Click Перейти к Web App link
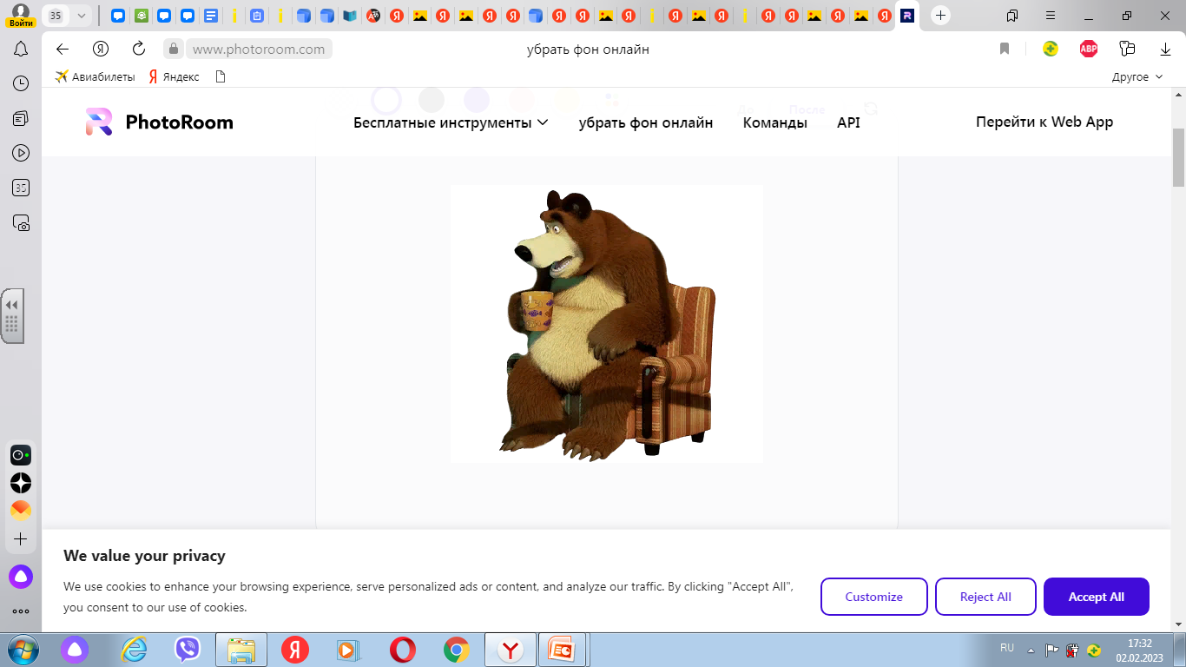This screenshot has height=667, width=1186. pos(1044,122)
